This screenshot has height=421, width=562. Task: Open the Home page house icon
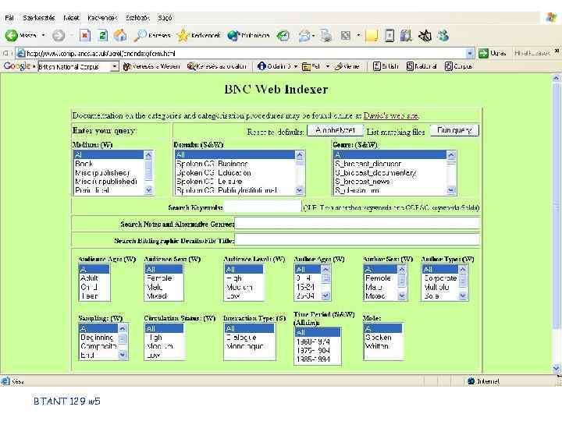[x=120, y=35]
